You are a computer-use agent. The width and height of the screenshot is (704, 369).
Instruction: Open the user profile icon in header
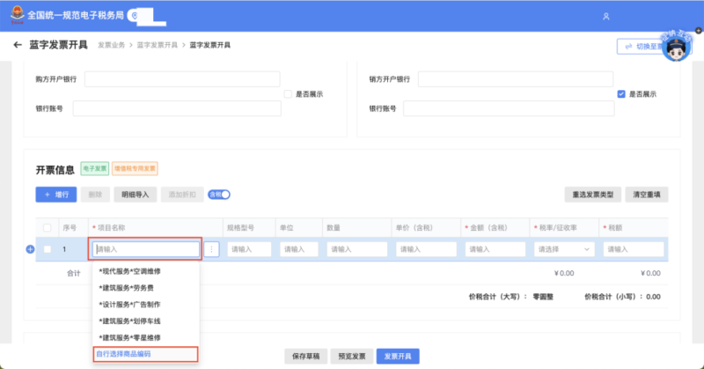[605, 16]
